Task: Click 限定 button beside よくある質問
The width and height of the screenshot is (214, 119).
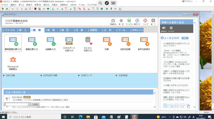Action: (185, 38)
